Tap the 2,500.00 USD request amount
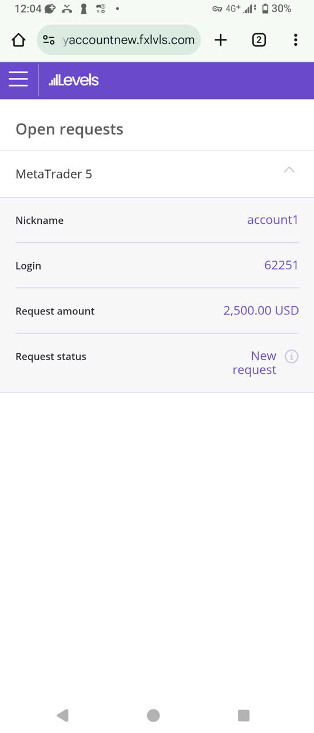314x733 pixels. pyautogui.click(x=261, y=310)
